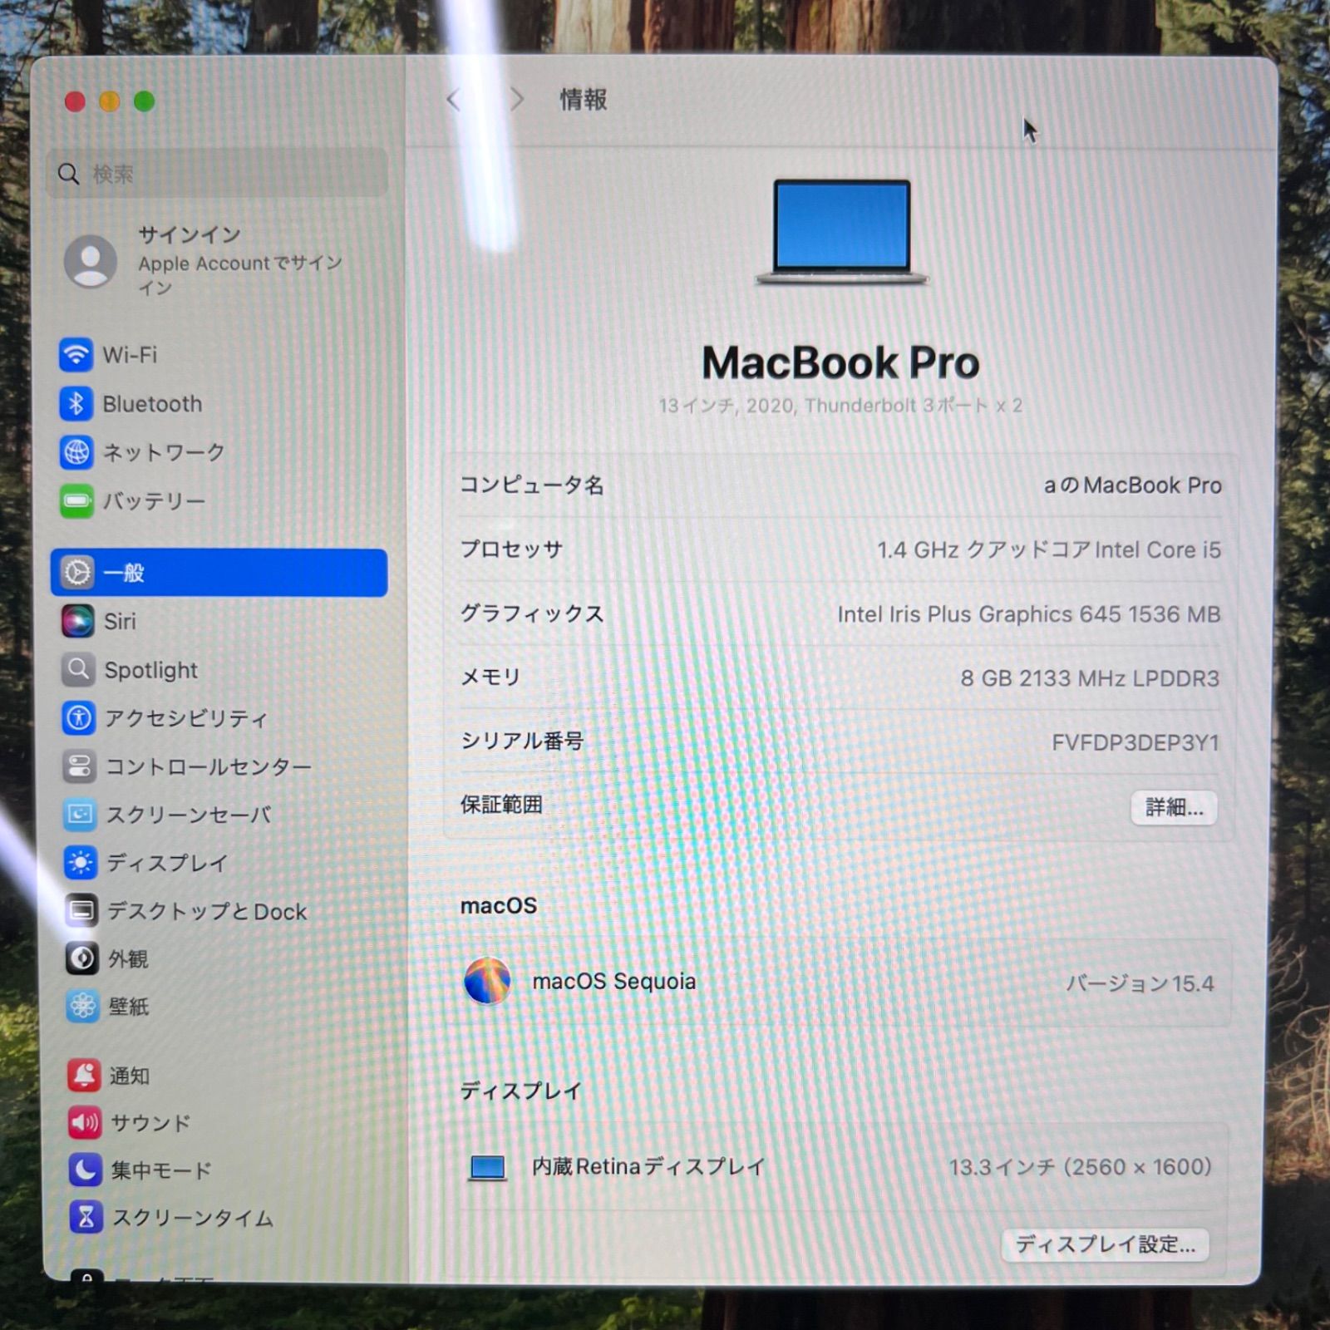Open コントロールセンター icon

pyautogui.click(x=80, y=766)
